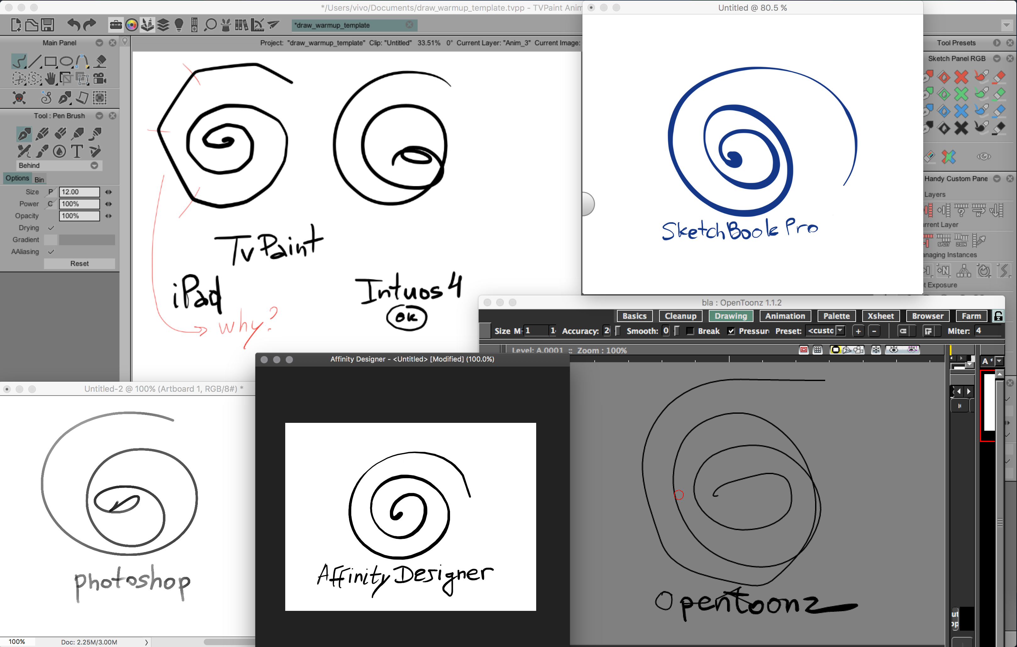The image size is (1017, 647).
Task: Click the skull and crossbones icon
Action: 19,98
